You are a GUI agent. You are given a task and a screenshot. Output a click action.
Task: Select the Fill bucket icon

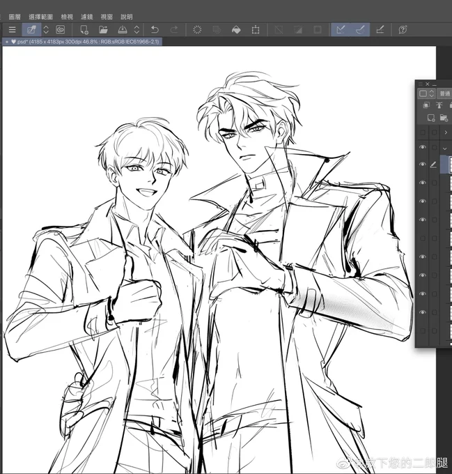pos(236,29)
